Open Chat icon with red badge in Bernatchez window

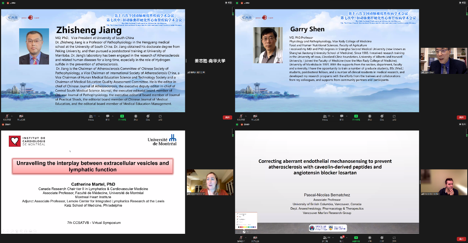pyautogui.click(x=342, y=238)
